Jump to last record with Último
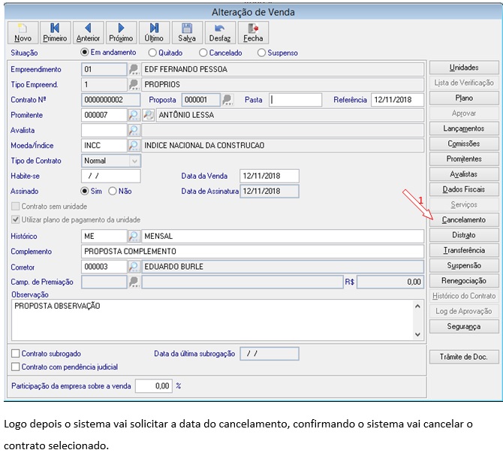The height and width of the screenshot is (456, 503). pos(154,32)
